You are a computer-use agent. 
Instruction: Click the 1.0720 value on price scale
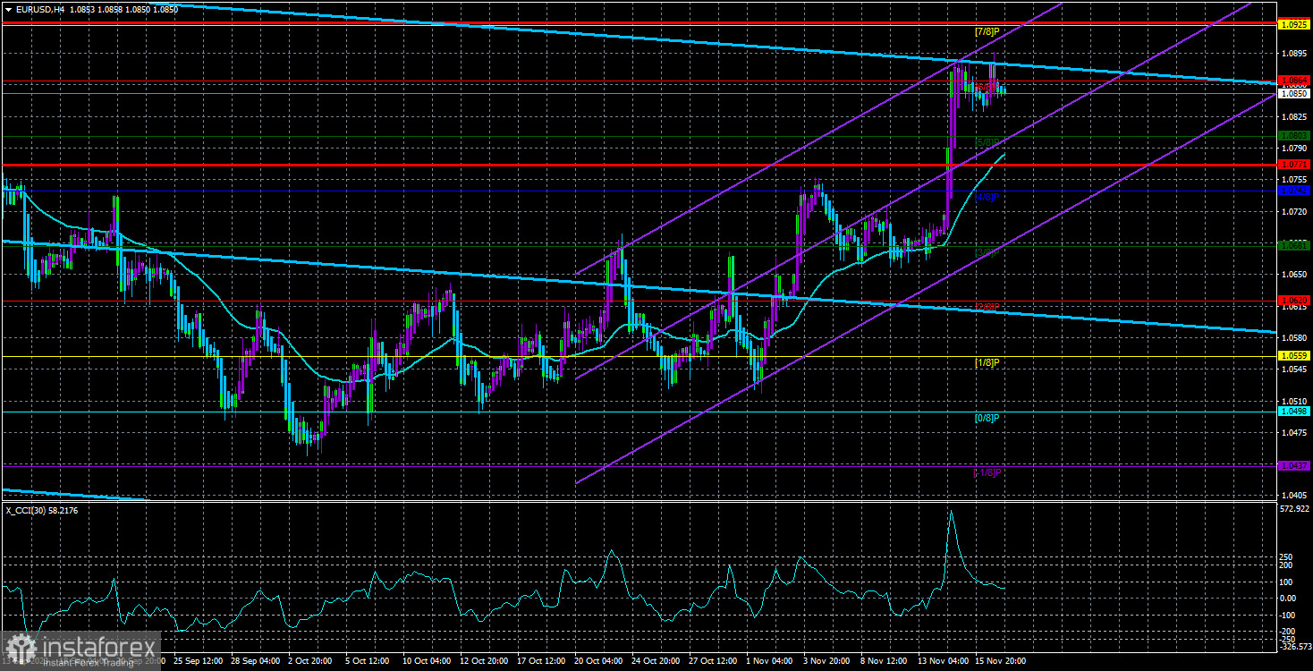tap(1295, 211)
